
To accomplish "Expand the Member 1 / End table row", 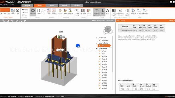I will 120,30.
